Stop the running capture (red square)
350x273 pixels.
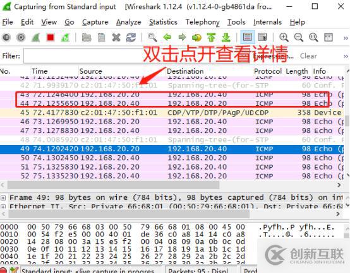51,37
